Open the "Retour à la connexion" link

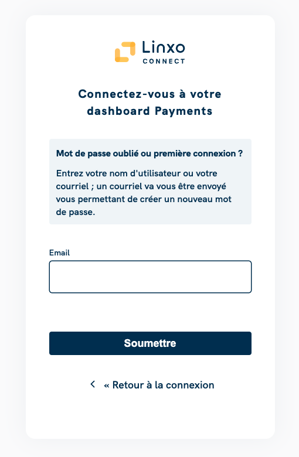[x=159, y=385]
